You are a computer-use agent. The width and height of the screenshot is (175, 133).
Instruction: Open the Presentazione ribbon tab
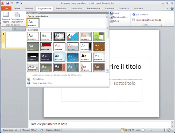click(x=94, y=9)
